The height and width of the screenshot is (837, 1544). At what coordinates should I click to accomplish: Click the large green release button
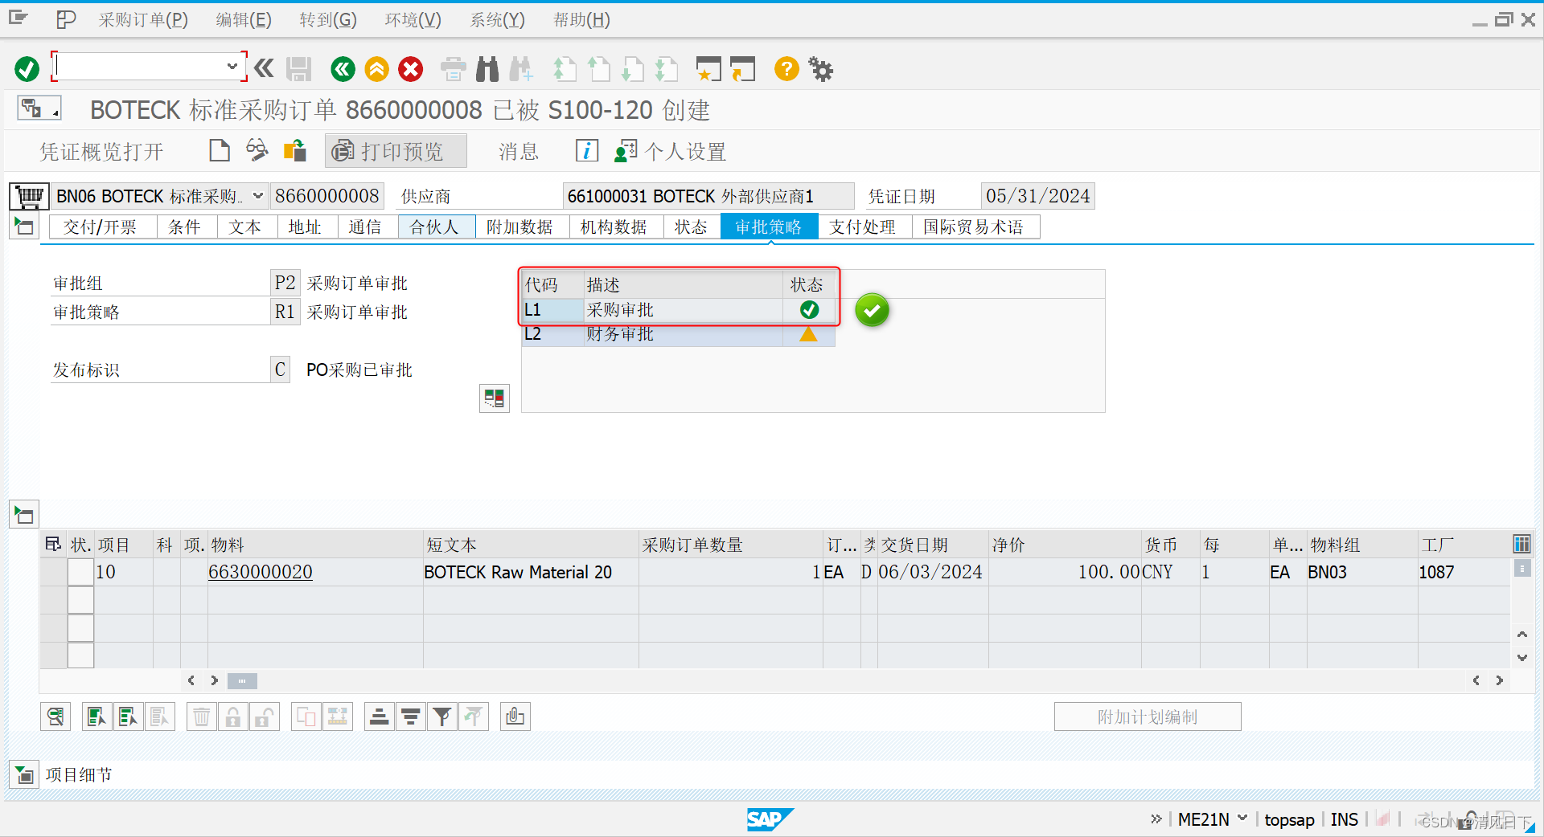[872, 310]
